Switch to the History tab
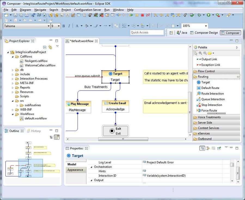Viewport: 245px width, 200px height. pyautogui.click(x=34, y=131)
